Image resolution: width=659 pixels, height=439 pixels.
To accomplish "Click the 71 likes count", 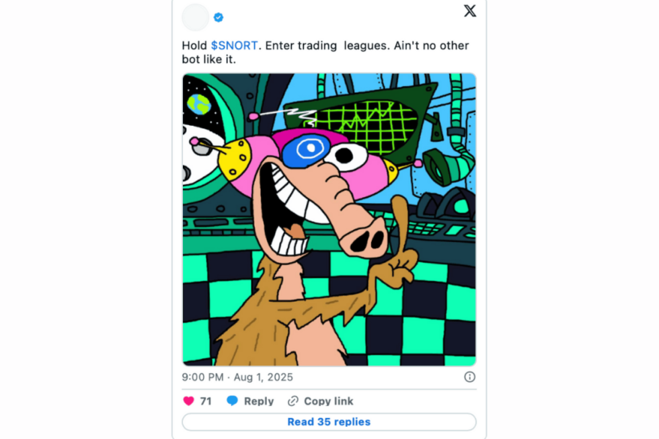I will 206,401.
